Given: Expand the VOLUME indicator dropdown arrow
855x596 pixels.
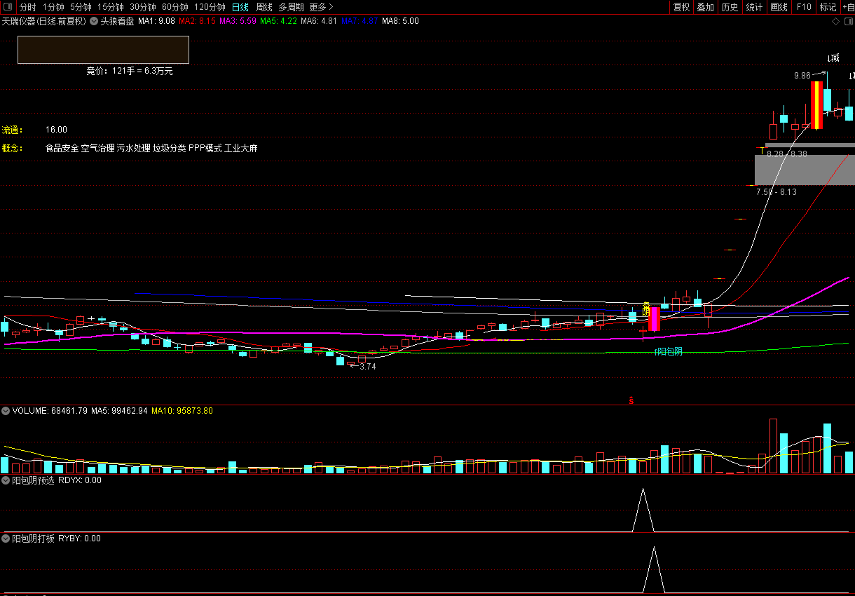Looking at the screenshot, I should (6, 410).
